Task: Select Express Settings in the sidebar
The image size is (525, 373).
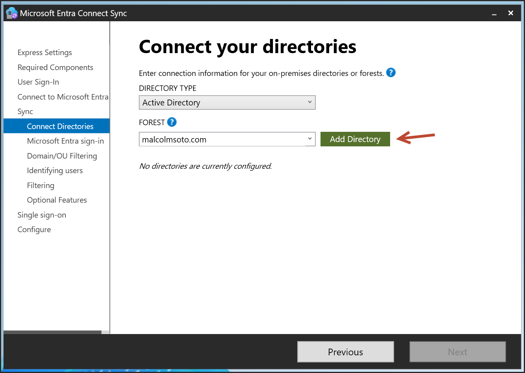Action: click(45, 53)
